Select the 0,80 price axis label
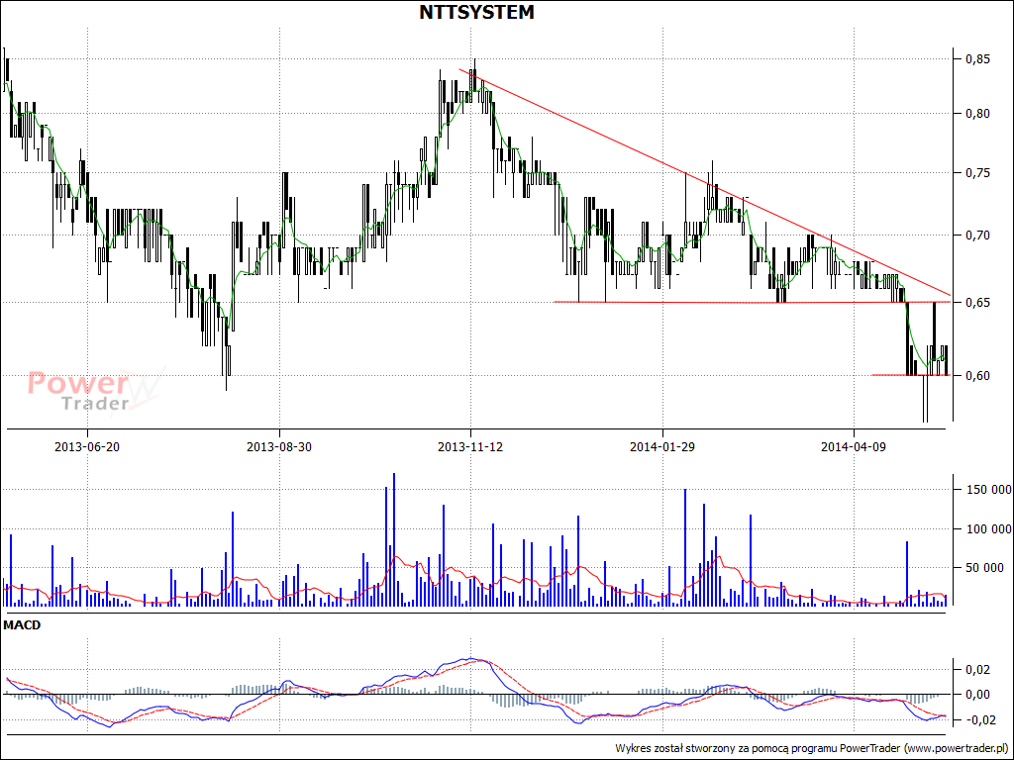The width and height of the screenshot is (1014, 760). 977,114
